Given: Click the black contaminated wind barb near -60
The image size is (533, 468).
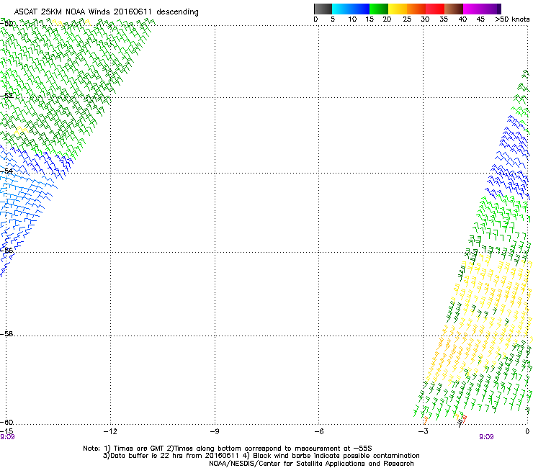Looking at the screenshot, I should [x=460, y=423].
